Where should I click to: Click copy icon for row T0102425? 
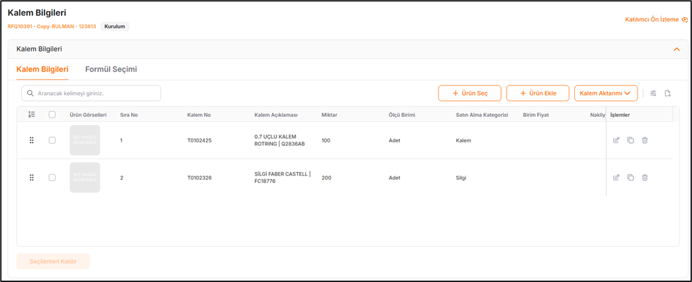coord(631,140)
